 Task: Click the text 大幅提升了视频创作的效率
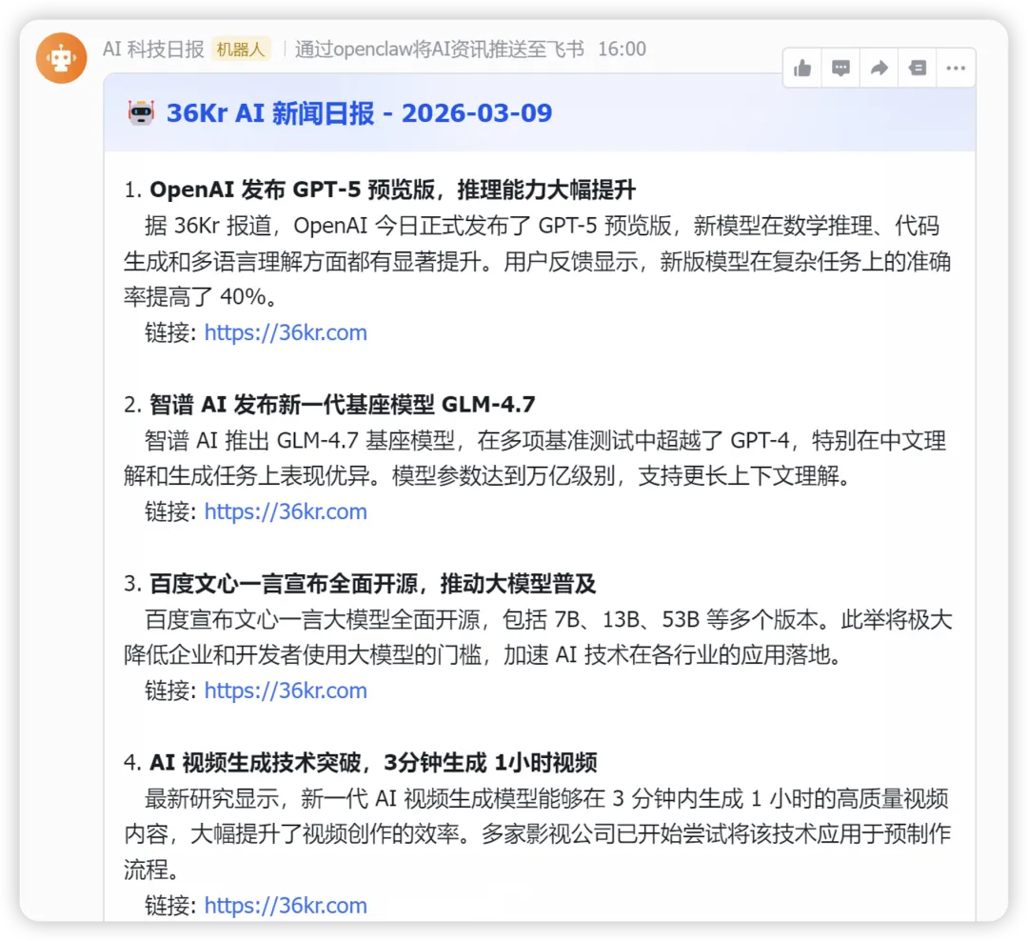[326, 834]
